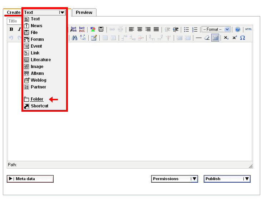The image size is (267, 207).
Task: Click the table row properties icon
Action: 105,38
